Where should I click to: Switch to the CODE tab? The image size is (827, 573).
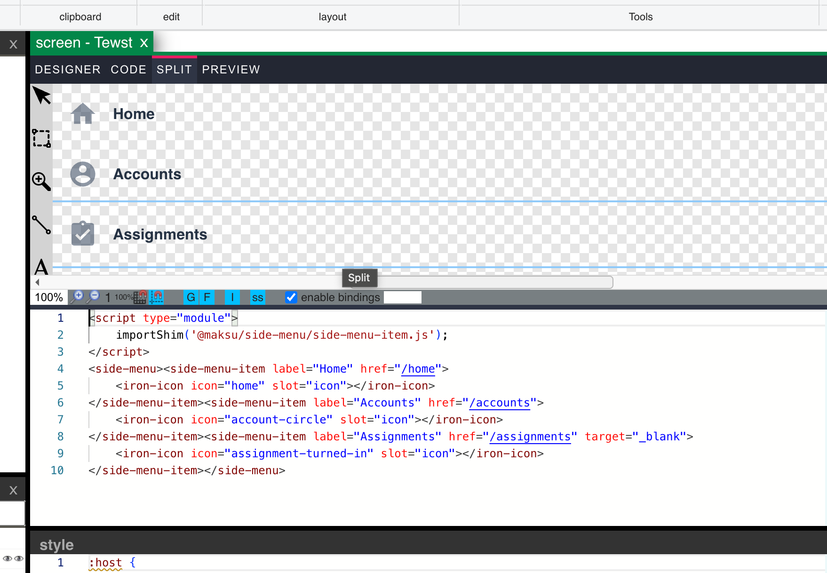[x=128, y=70]
